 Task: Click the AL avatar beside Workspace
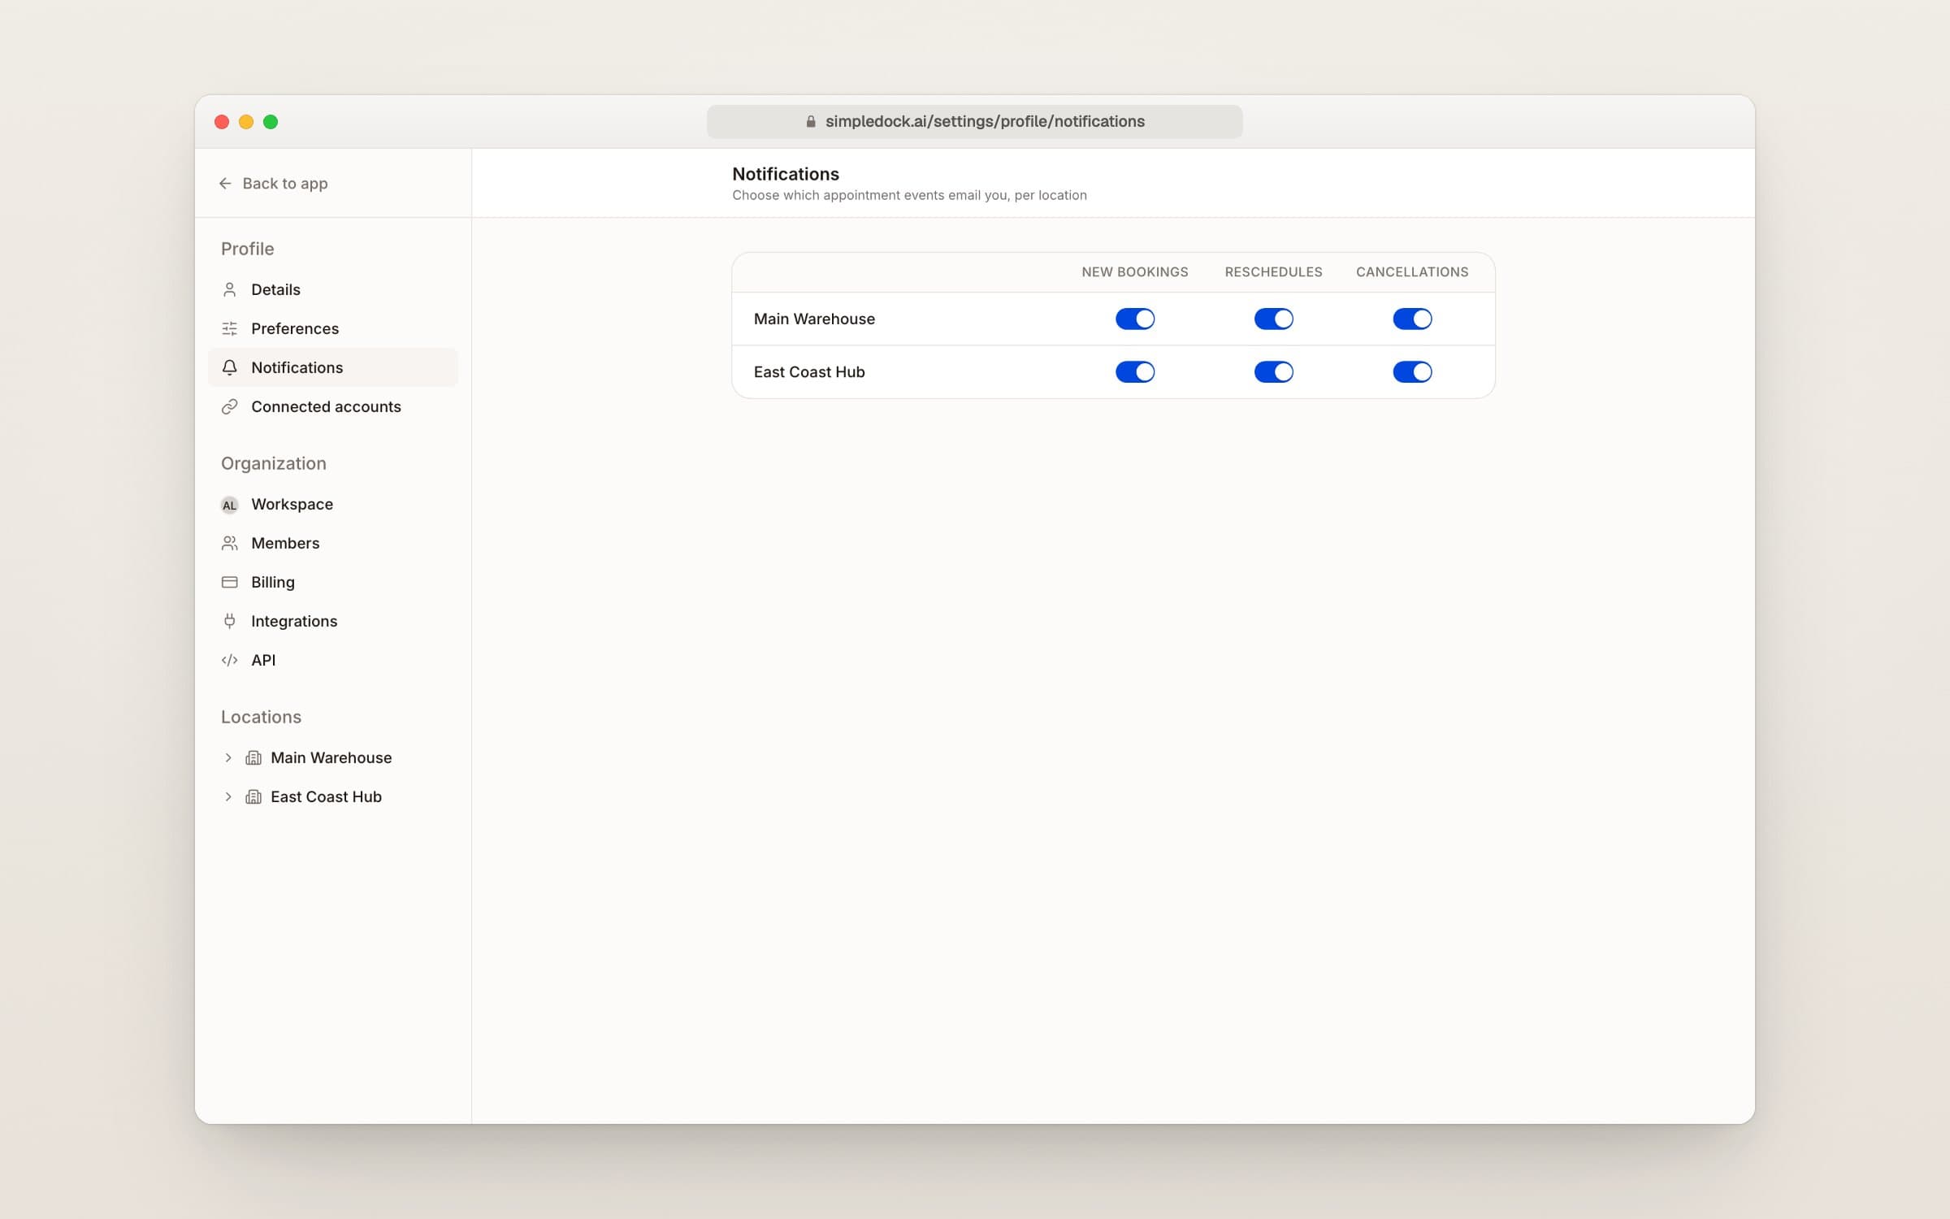[x=230, y=505]
